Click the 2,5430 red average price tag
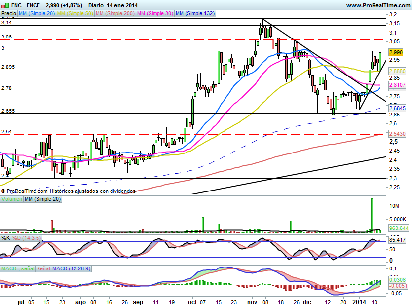This screenshot has height=306, width=412. [397, 134]
